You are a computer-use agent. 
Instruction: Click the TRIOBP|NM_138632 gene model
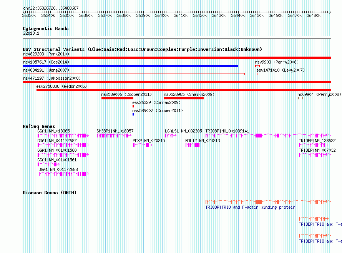point(314,145)
